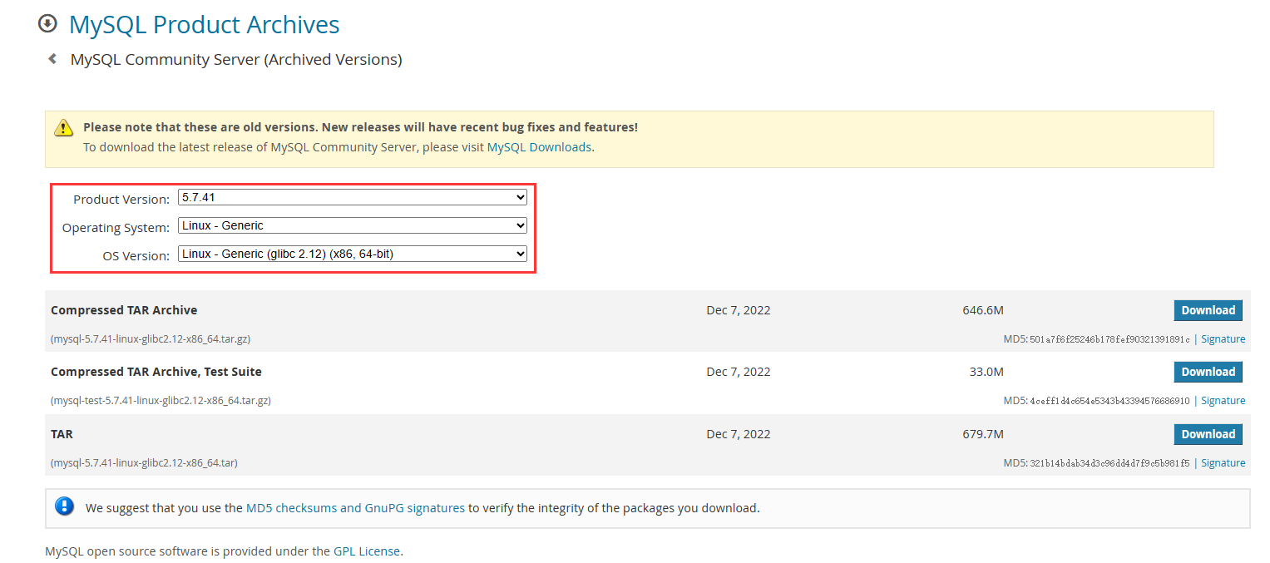1270x563 pixels.
Task: Click the MD5 hash starting with 4ceff1d4
Action: (1109, 401)
